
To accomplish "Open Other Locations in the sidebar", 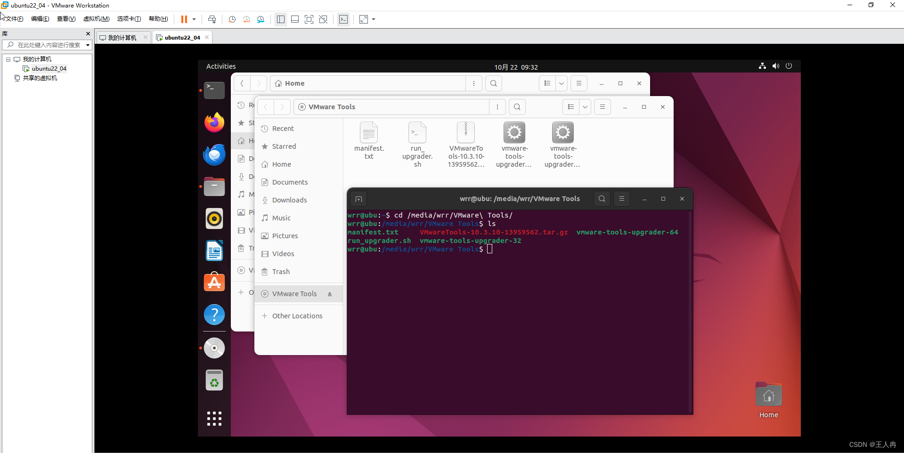I will (299, 316).
